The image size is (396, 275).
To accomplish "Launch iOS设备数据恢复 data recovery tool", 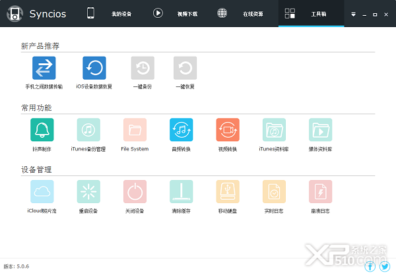I will 94,68.
